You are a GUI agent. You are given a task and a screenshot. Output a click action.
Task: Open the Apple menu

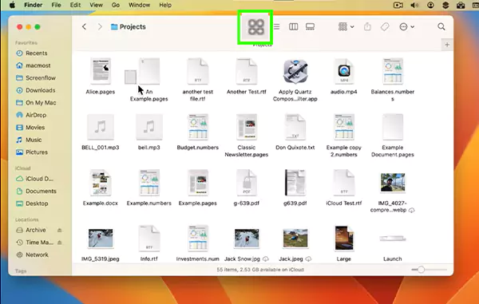[12, 6]
